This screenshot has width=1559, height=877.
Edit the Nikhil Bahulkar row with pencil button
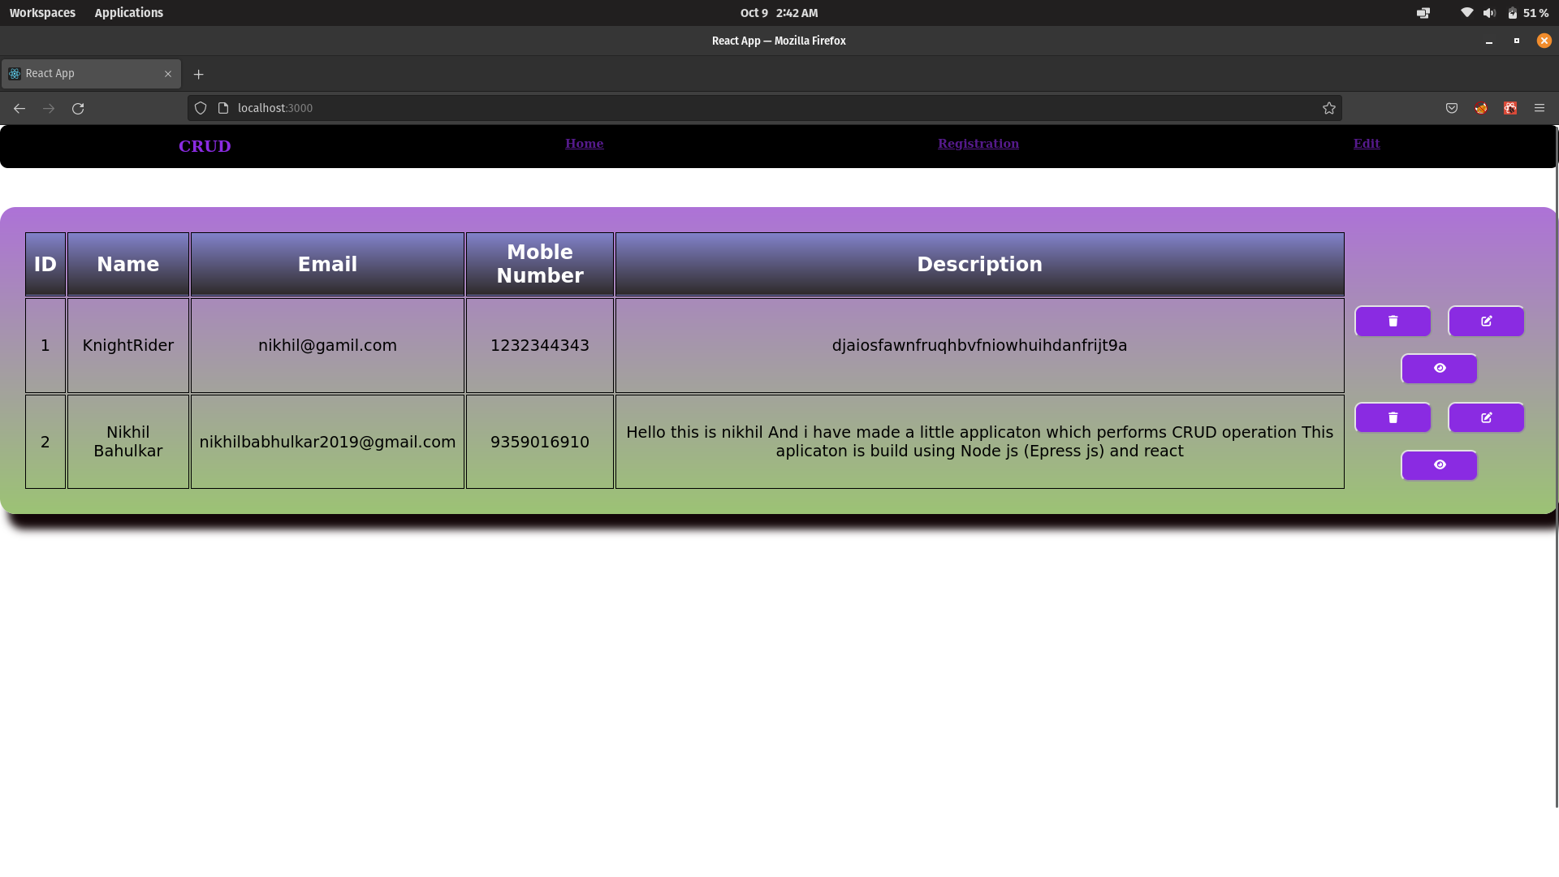click(1486, 417)
